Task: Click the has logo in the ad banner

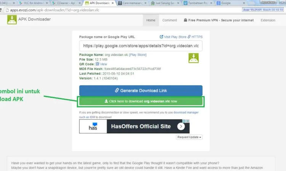Action: [x=93, y=126]
